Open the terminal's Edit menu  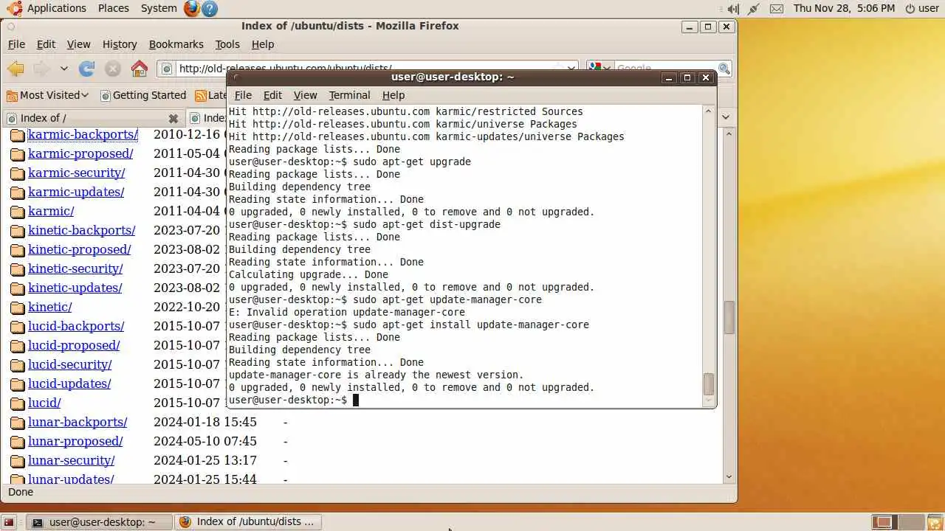(x=272, y=95)
